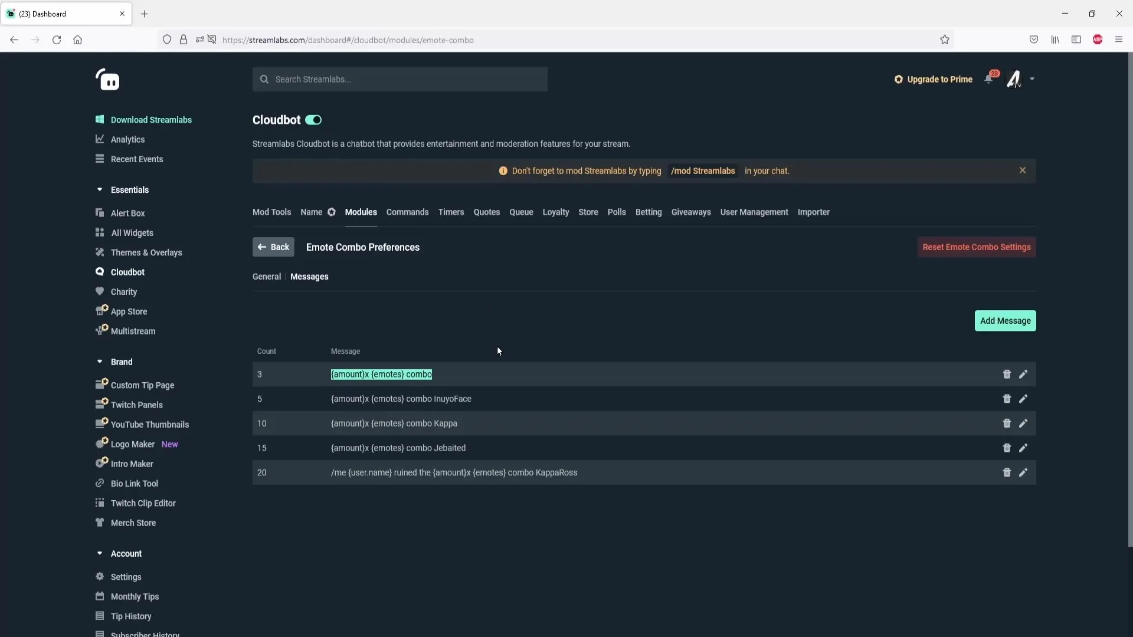Viewport: 1133px width, 637px height.
Task: Reload the browser page
Action: [x=57, y=40]
